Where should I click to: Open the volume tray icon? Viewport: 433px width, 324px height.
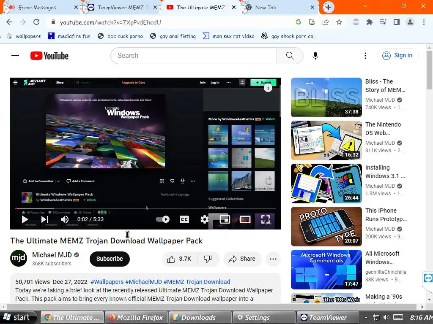point(386,317)
